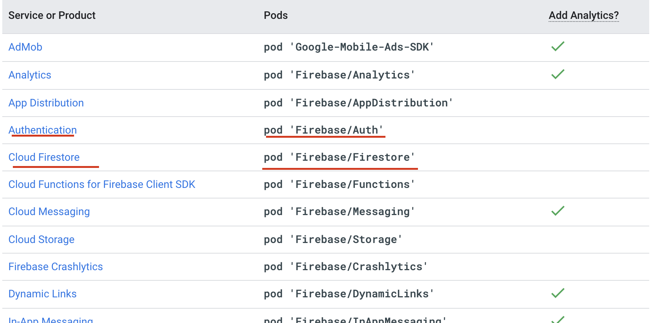Click the Pods column header
The width and height of the screenshot is (653, 323).
(276, 15)
